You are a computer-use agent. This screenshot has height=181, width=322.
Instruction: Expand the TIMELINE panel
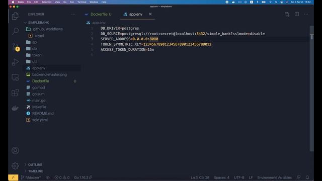(x=36, y=171)
